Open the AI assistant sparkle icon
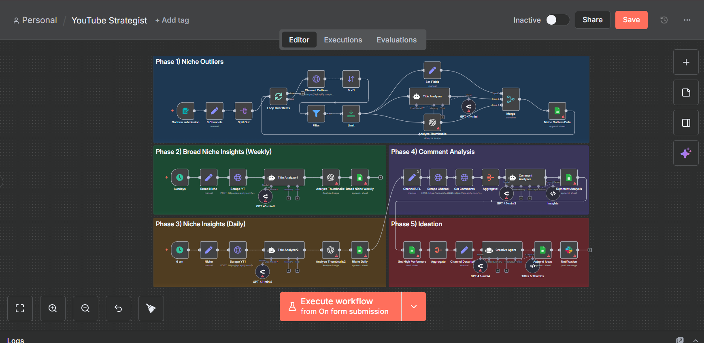Screen dimensions: 704x343 click(686, 153)
